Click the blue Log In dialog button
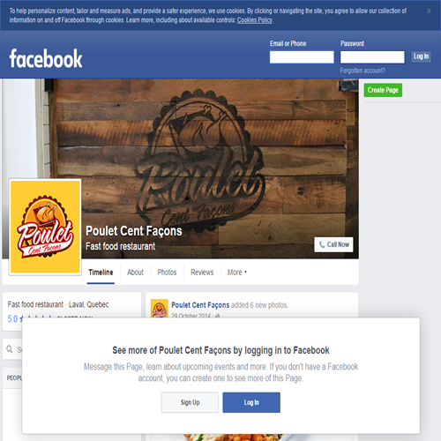The image size is (441, 441). (x=251, y=402)
